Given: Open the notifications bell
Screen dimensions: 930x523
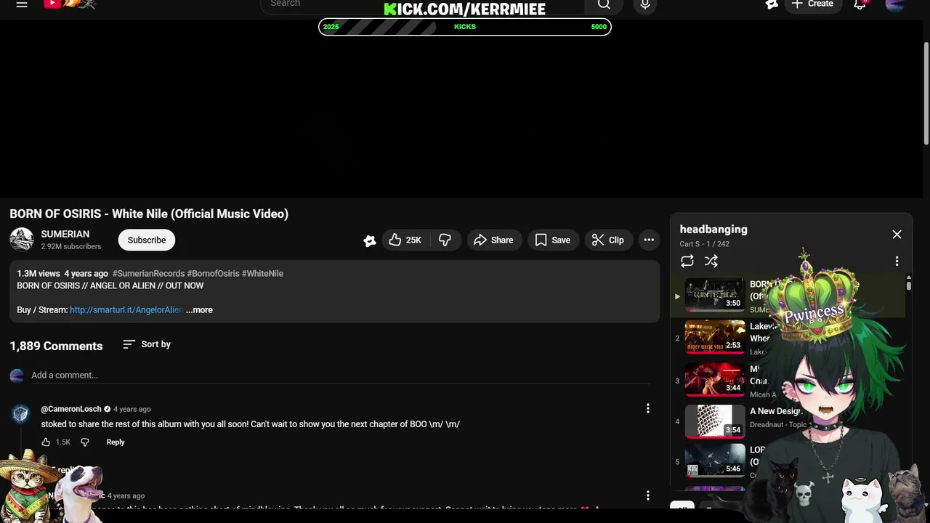Looking at the screenshot, I should [860, 4].
